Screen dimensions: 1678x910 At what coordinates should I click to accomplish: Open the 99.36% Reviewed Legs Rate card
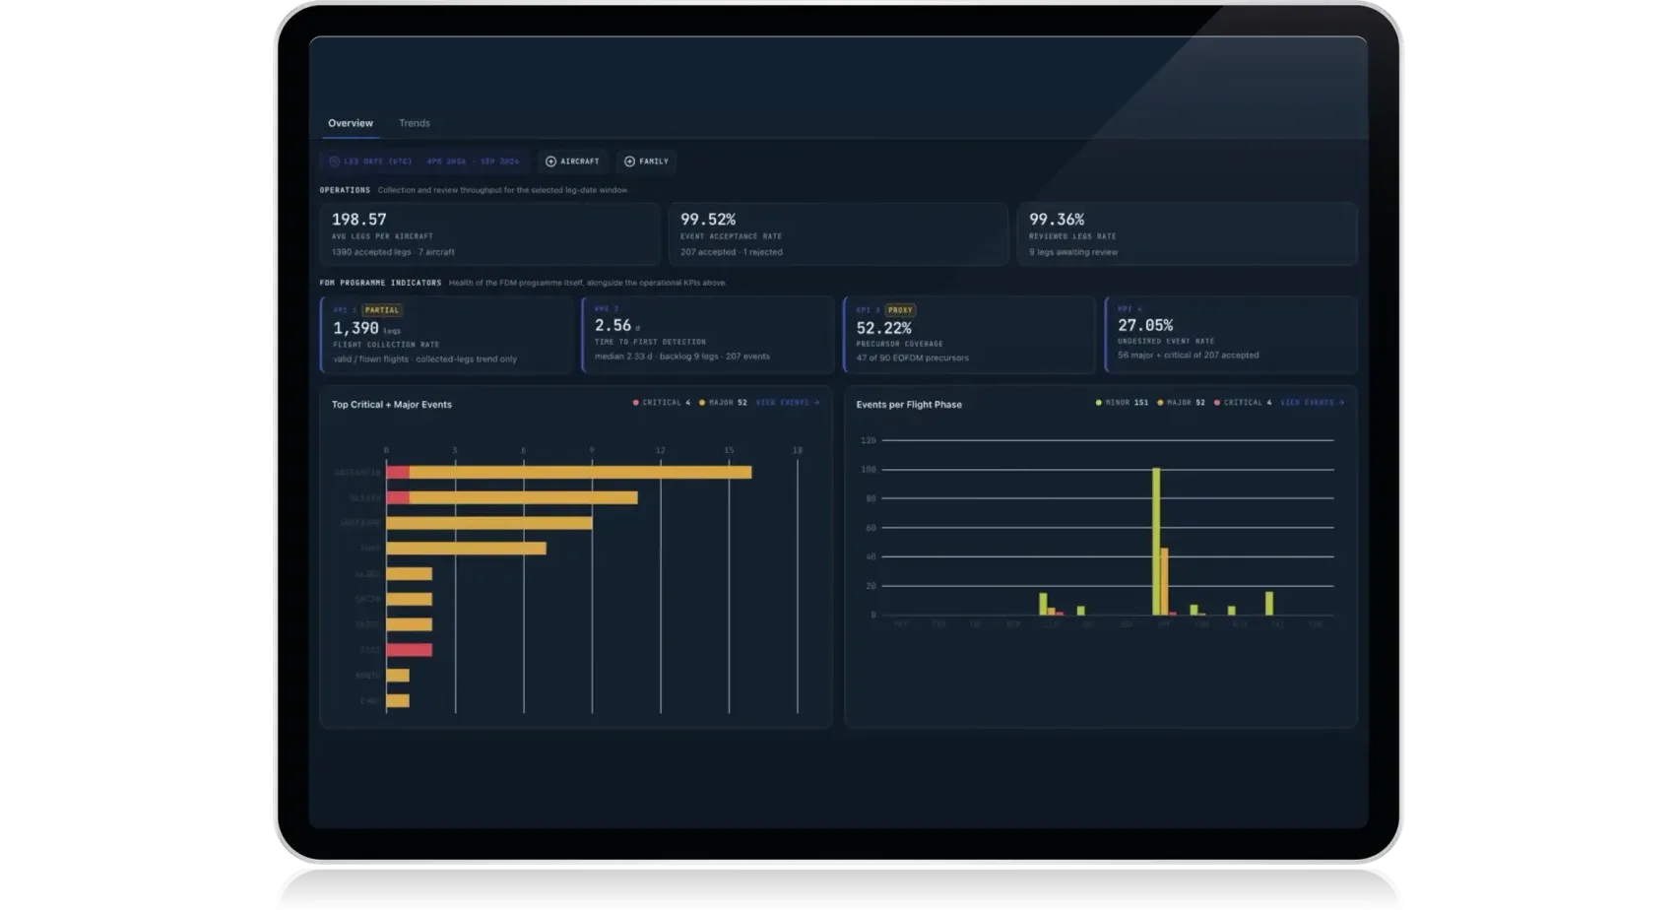[1187, 234]
